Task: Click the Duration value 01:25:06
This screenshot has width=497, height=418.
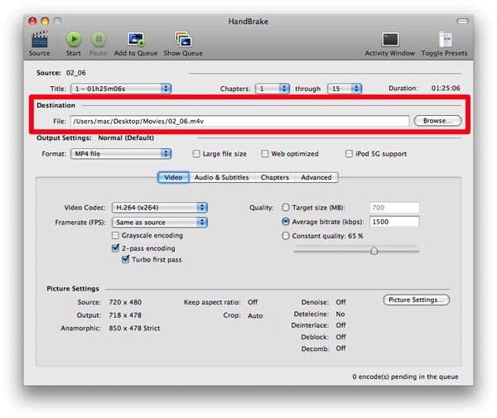Action: [x=446, y=88]
